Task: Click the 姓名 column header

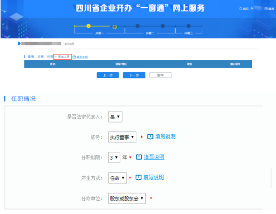Action: click(x=53, y=64)
